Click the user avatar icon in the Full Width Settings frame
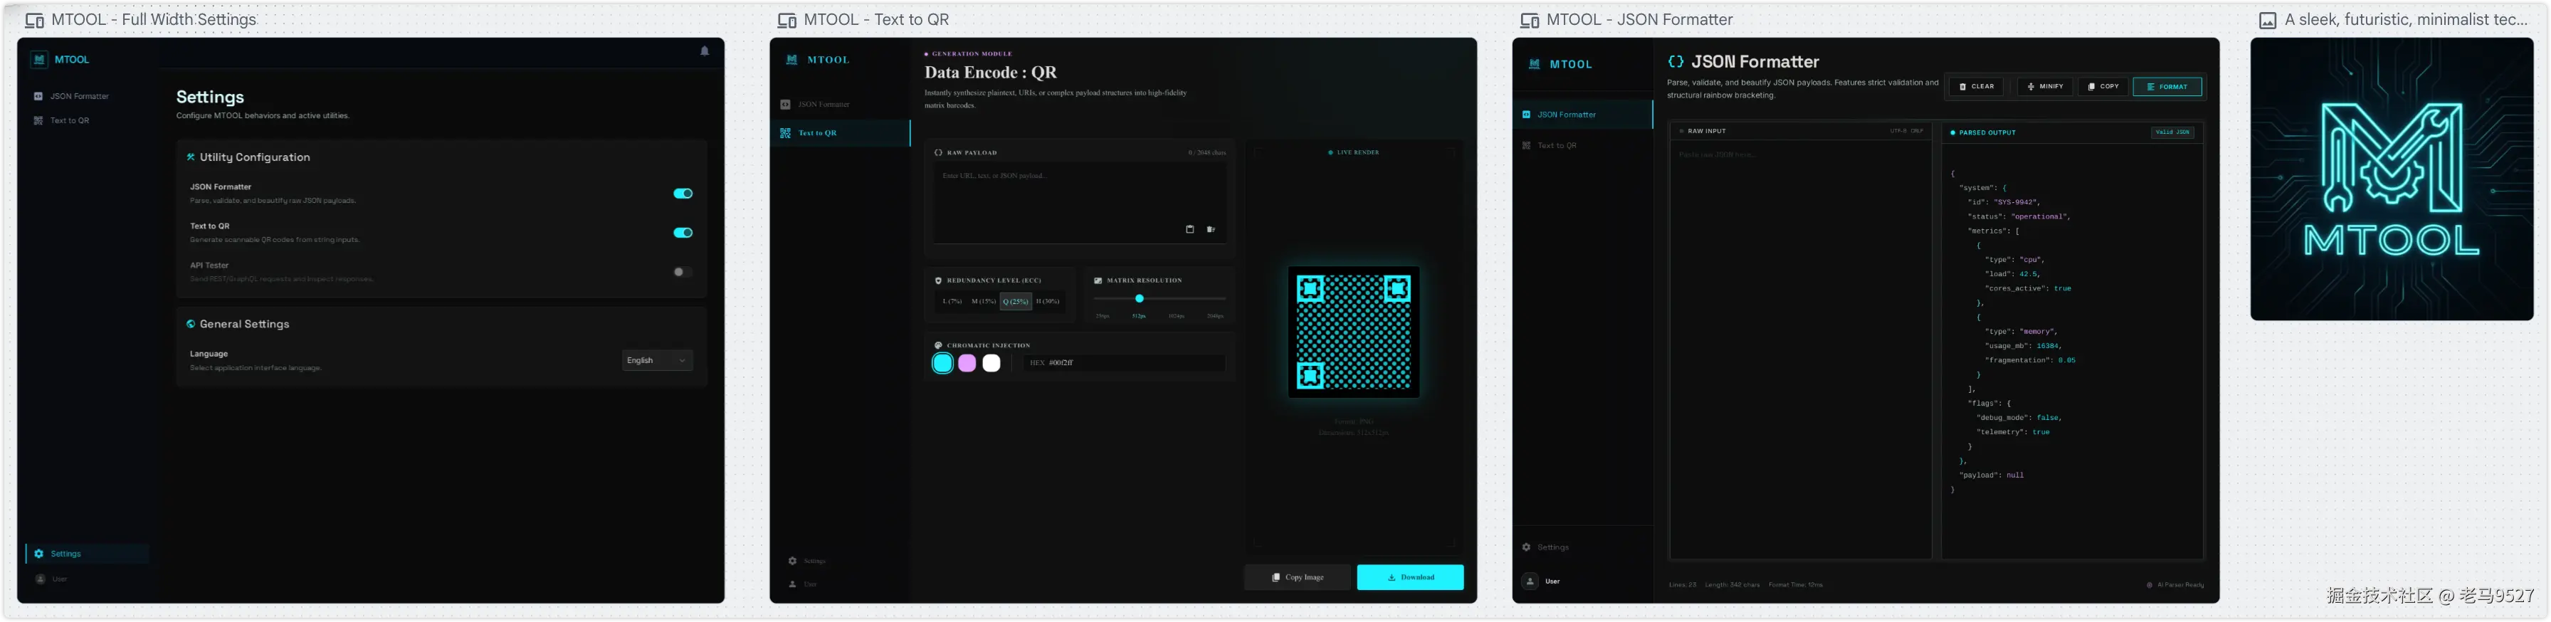 tap(41, 579)
